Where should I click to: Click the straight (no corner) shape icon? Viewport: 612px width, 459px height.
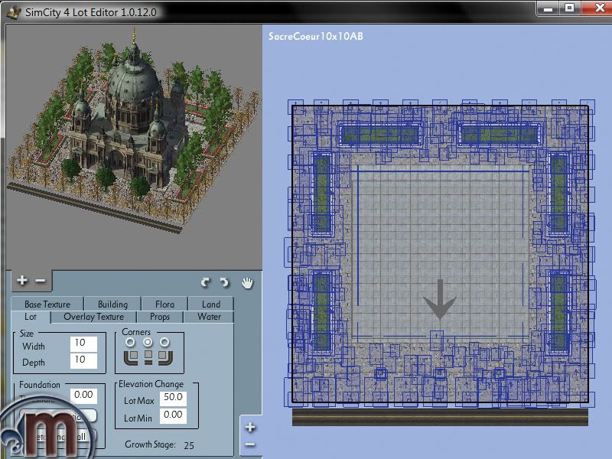pos(148,357)
